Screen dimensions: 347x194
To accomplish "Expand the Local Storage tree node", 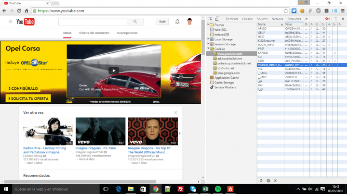I will coord(208,39).
